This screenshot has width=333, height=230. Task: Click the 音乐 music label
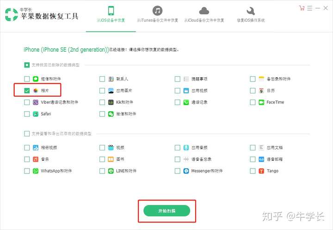click(45, 159)
